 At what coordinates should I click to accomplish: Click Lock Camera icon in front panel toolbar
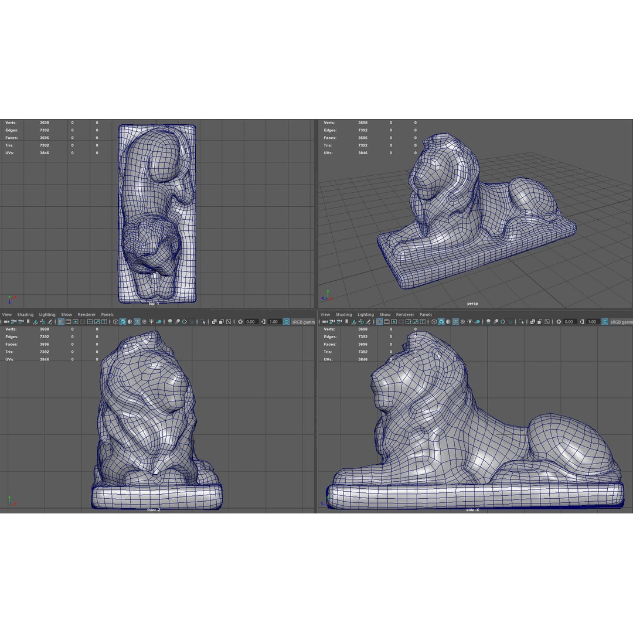coord(13,322)
